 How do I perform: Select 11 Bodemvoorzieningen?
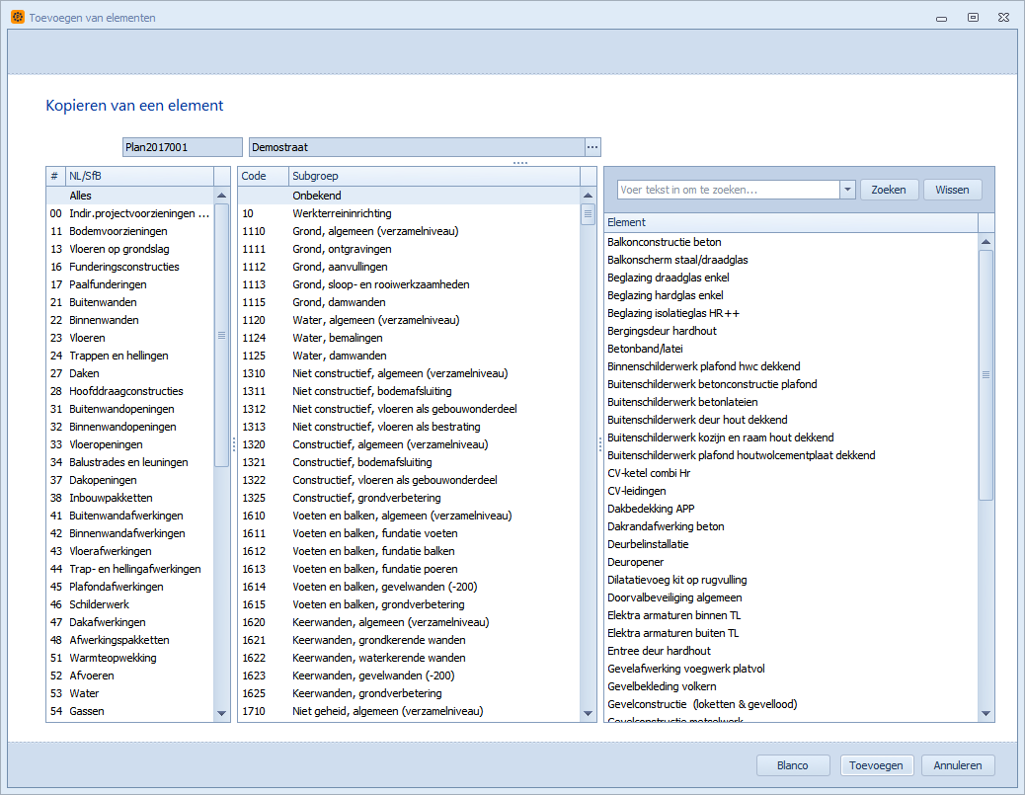point(130,231)
